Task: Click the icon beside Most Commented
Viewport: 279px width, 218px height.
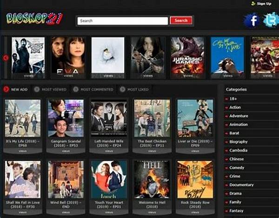Action: 76,89
